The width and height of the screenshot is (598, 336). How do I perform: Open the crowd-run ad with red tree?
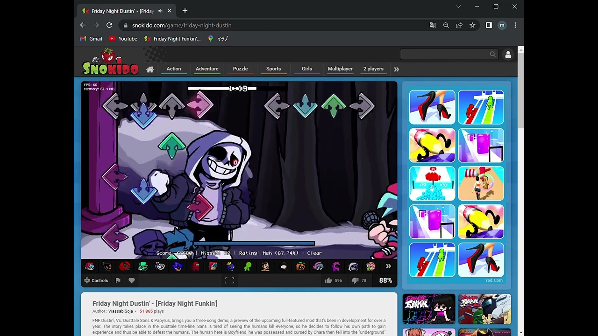[x=432, y=183]
